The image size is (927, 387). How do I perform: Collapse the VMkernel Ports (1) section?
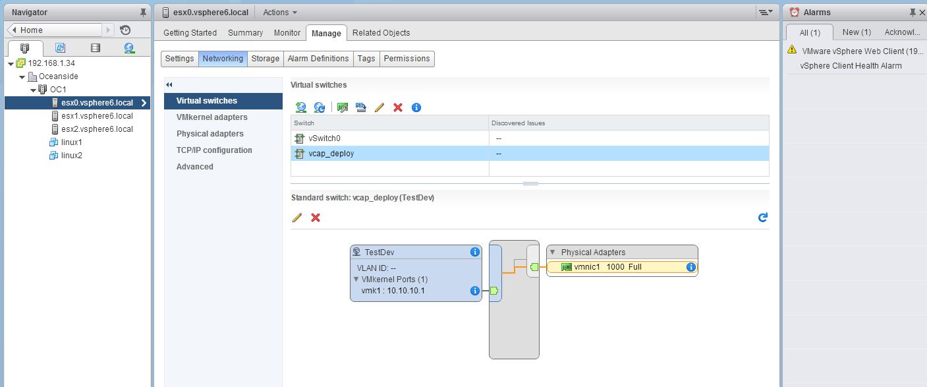click(356, 280)
